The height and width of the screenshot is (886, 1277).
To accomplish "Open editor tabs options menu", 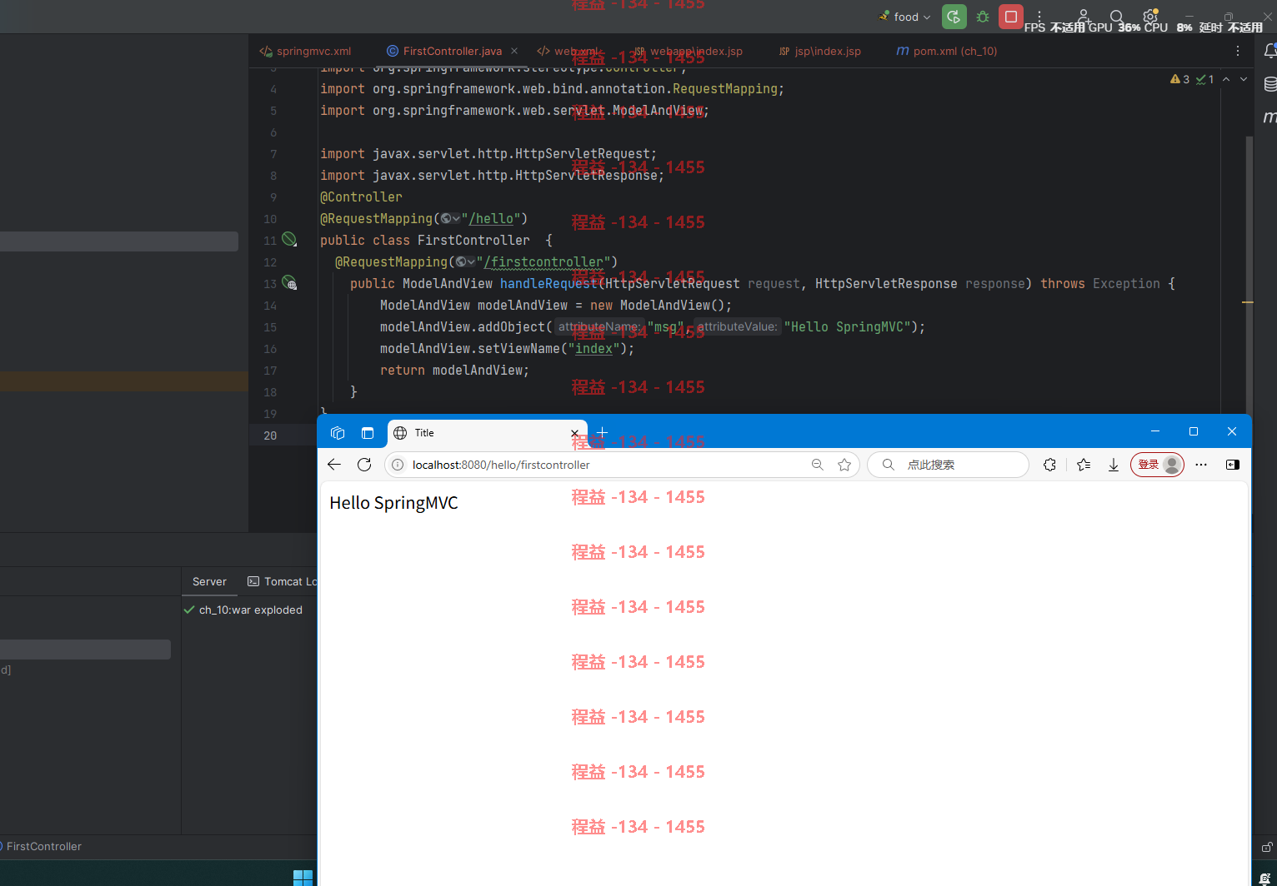I will (1238, 51).
